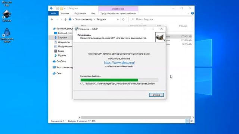Open Synfig Studio desktop shortcut

(7, 35)
